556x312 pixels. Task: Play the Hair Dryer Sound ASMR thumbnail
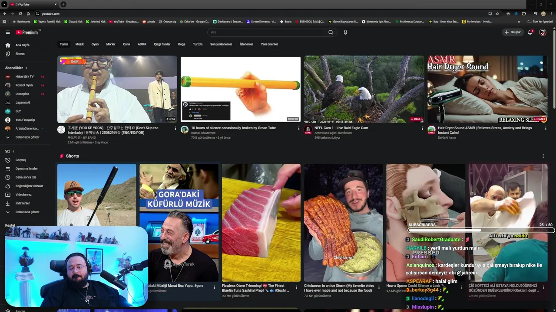[x=487, y=89]
